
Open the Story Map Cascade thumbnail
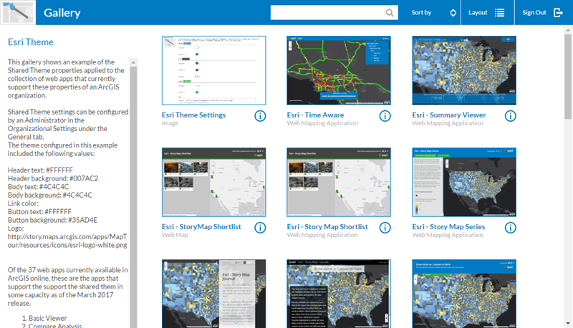339,294
